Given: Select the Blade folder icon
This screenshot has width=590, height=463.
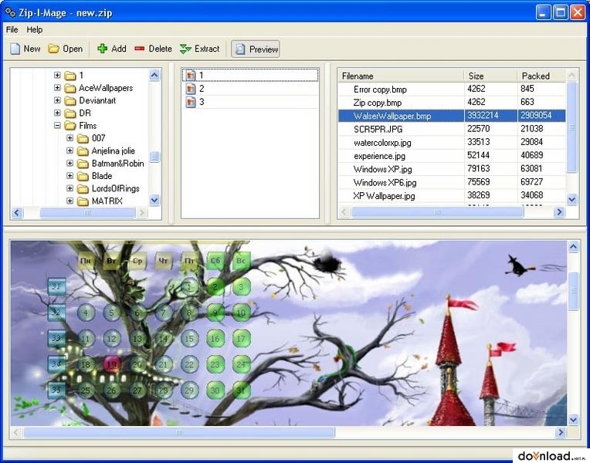Looking at the screenshot, I should click(83, 176).
